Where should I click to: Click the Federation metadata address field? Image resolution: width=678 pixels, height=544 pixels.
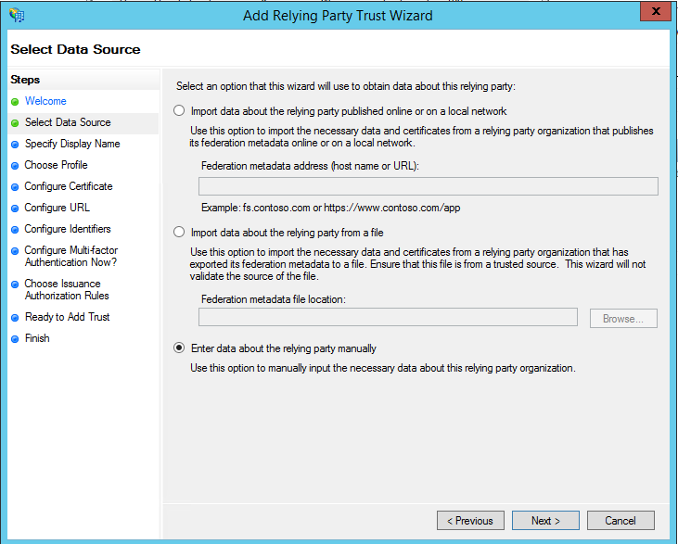(429, 186)
